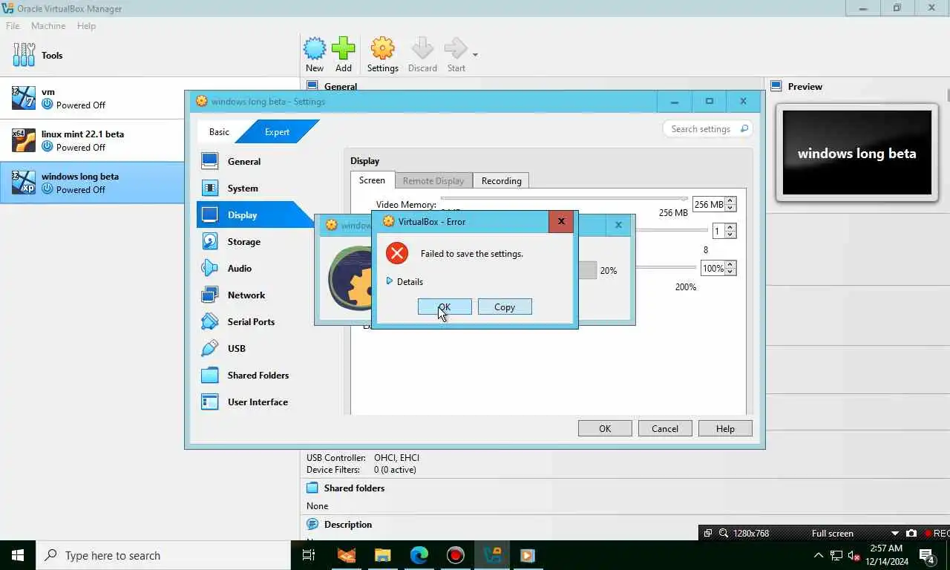
Task: Open Audio settings category
Action: pyautogui.click(x=240, y=268)
